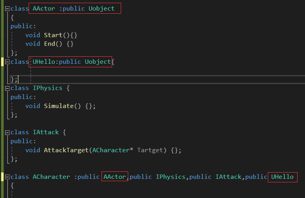
Task: Click ACharacter* parameter type in AttackTarget
Action: coord(113,150)
